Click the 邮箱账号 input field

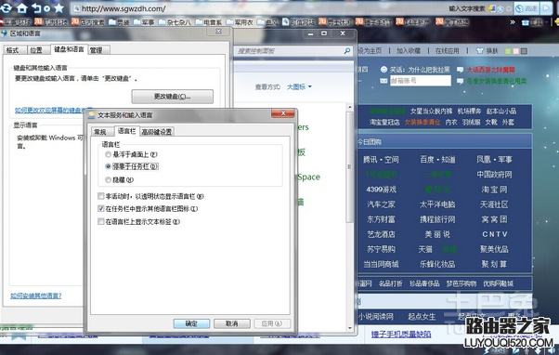421,81
